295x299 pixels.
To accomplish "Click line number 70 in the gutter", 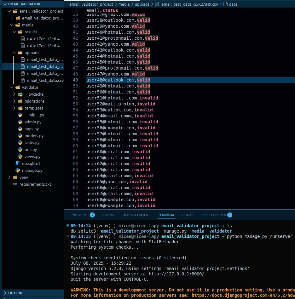I will tap(75, 206).
